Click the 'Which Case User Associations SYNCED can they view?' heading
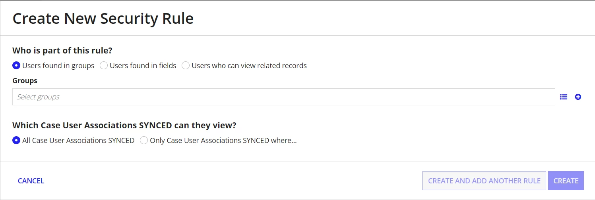 coord(124,125)
